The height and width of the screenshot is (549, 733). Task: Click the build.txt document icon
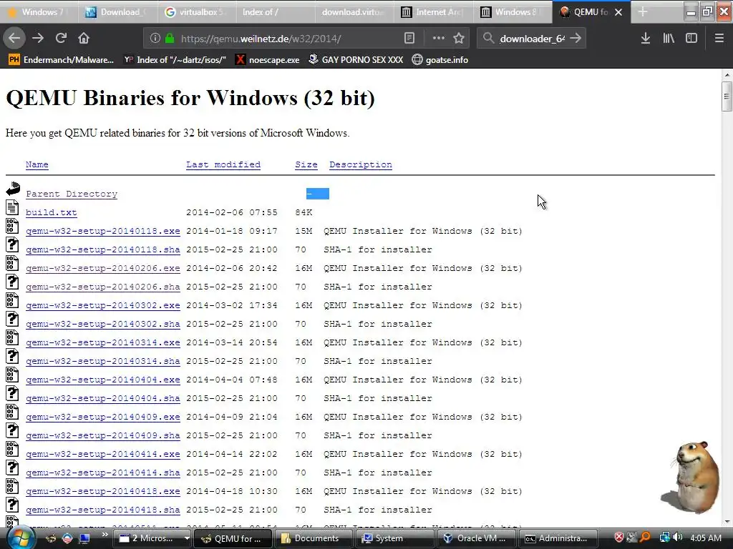[x=13, y=207]
